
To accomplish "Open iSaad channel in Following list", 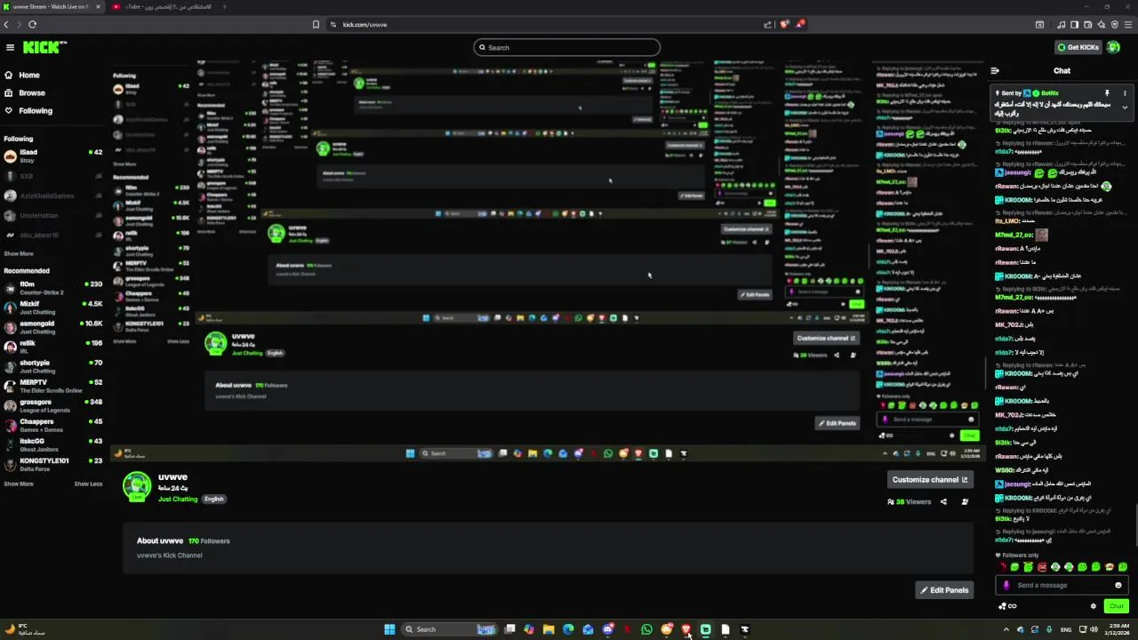I will (x=53, y=156).
